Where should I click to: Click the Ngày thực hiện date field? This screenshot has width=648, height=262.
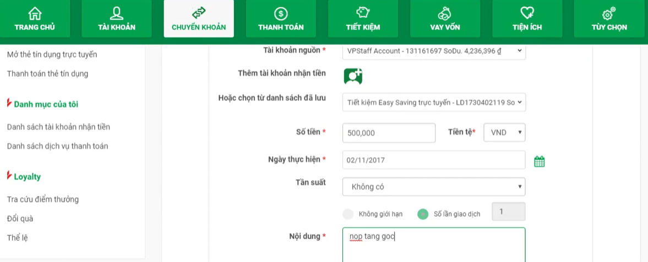pos(434,160)
